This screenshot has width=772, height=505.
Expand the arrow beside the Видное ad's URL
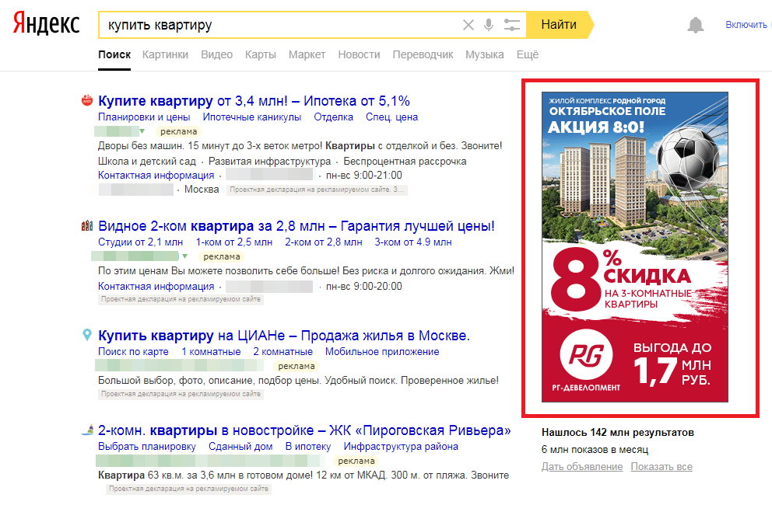[185, 256]
